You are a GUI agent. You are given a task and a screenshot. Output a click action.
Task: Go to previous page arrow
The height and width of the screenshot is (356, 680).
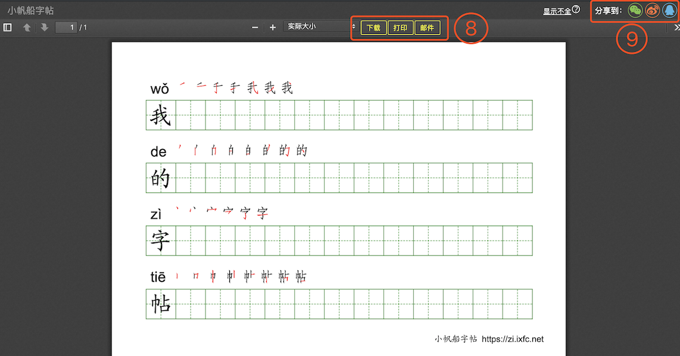[27, 27]
